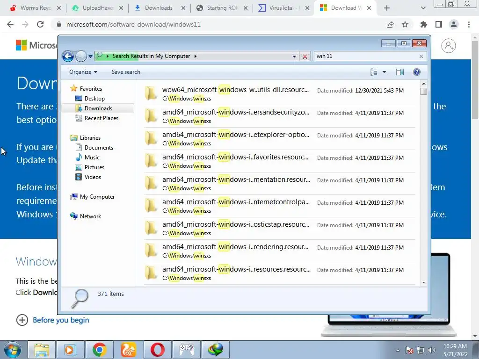Click the results list scroll-up arrow

point(423,84)
